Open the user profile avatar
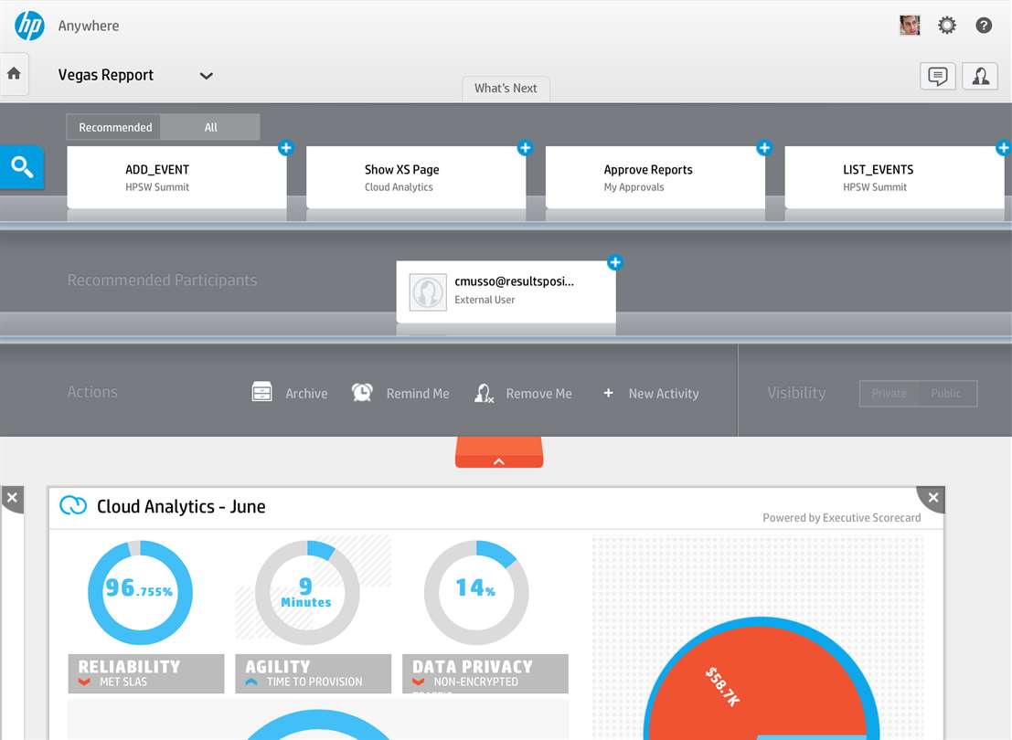This screenshot has width=1012, height=740. 910,26
